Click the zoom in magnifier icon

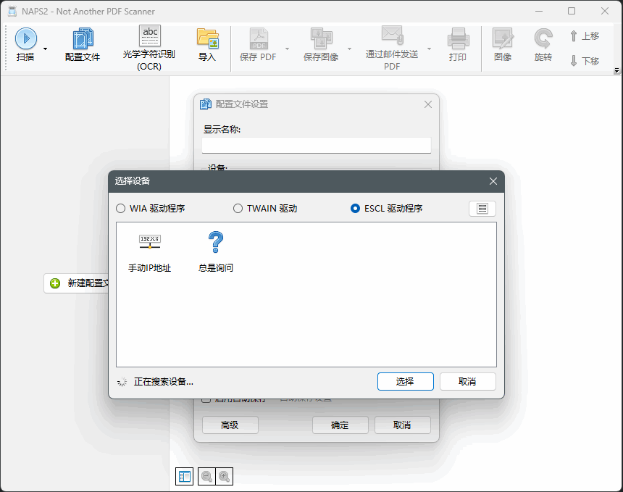(225, 476)
